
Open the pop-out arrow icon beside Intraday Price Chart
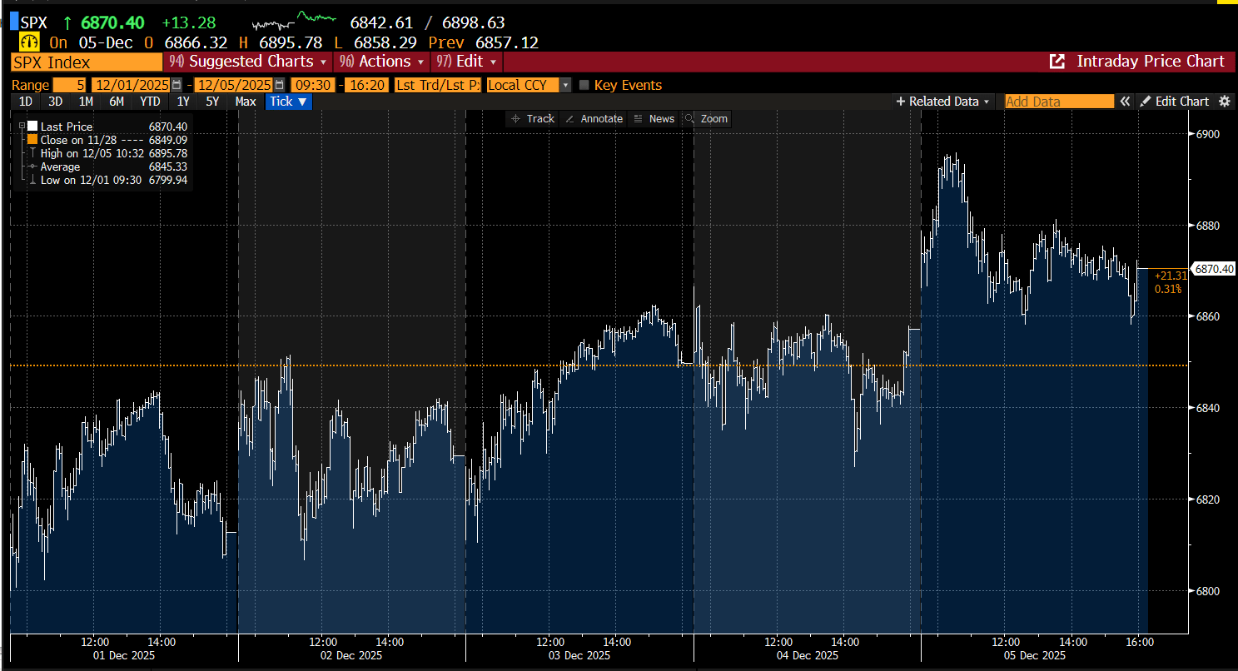1057,62
